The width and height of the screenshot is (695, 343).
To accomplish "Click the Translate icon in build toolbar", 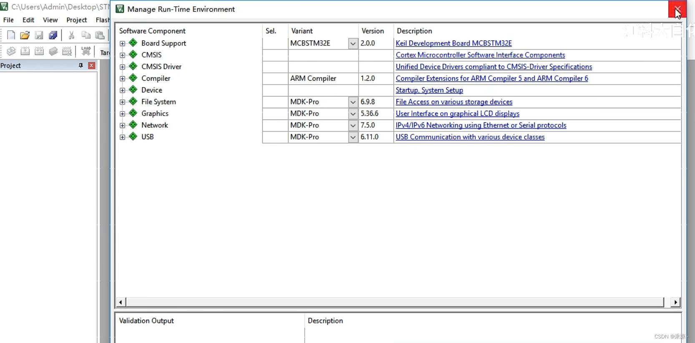I will 11,51.
